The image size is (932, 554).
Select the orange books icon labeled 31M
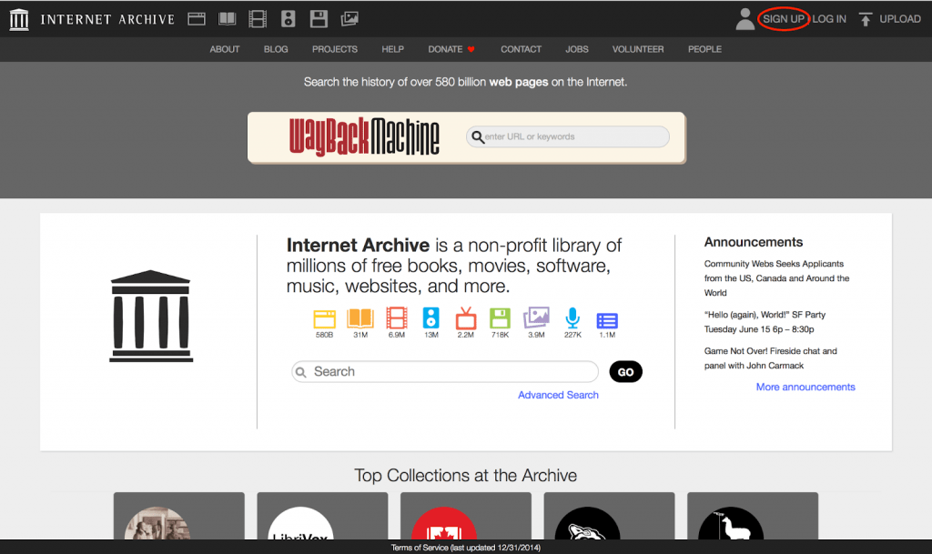360,318
